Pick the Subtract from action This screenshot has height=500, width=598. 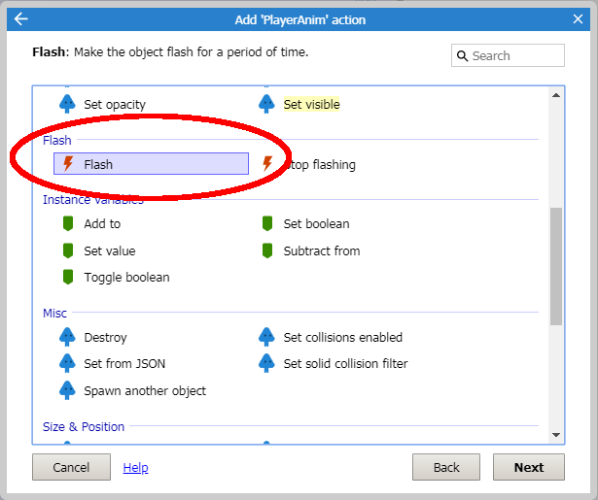321,250
